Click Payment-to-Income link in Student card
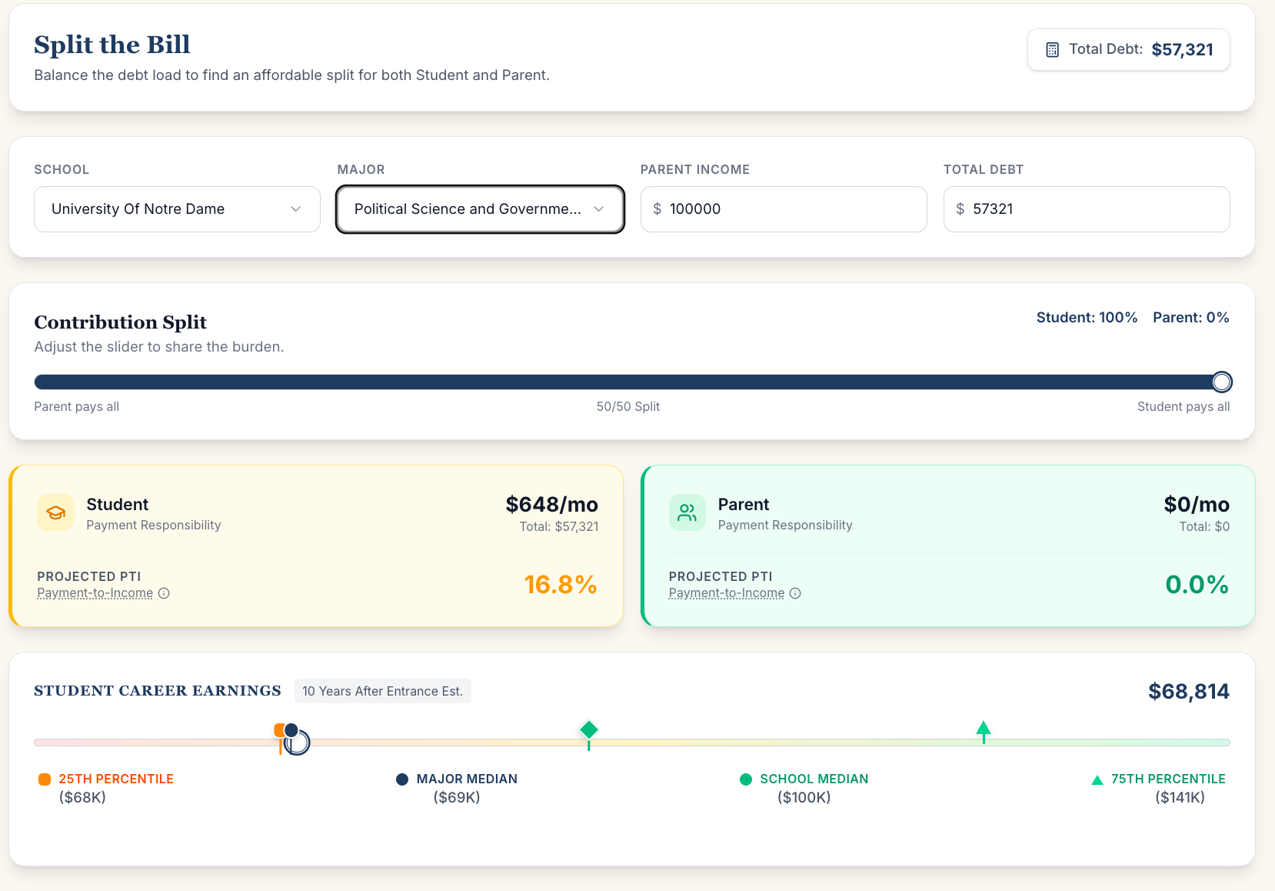 [x=95, y=593]
